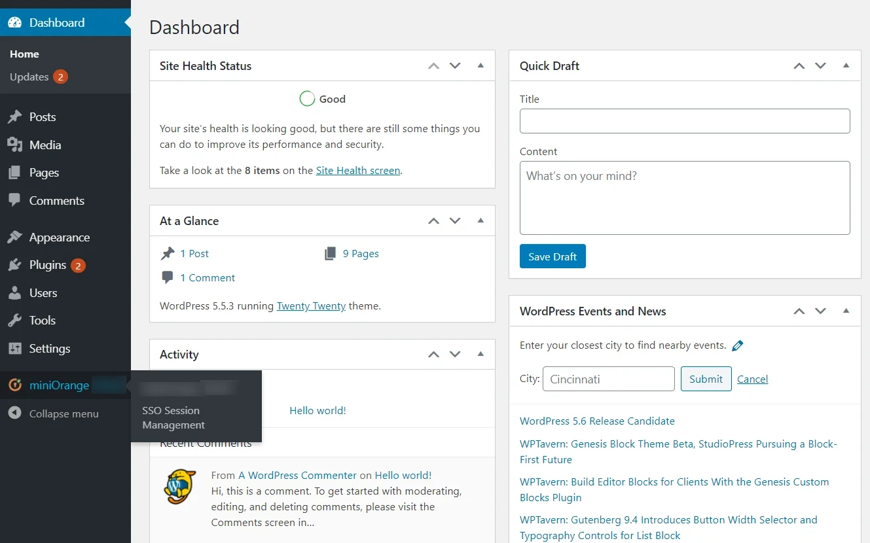Collapse the Quick Draft panel
The height and width of the screenshot is (543, 870).
pos(846,65)
